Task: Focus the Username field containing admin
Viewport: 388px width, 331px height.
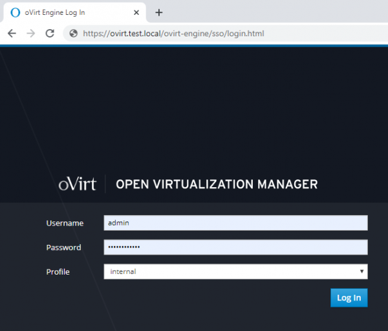Action: tap(235, 223)
